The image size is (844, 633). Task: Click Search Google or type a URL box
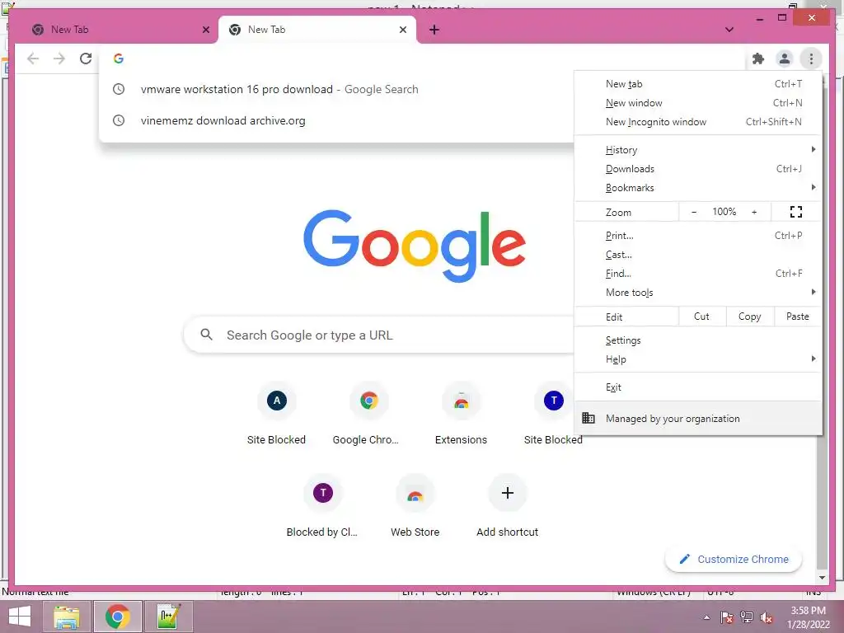pyautogui.click(x=379, y=335)
